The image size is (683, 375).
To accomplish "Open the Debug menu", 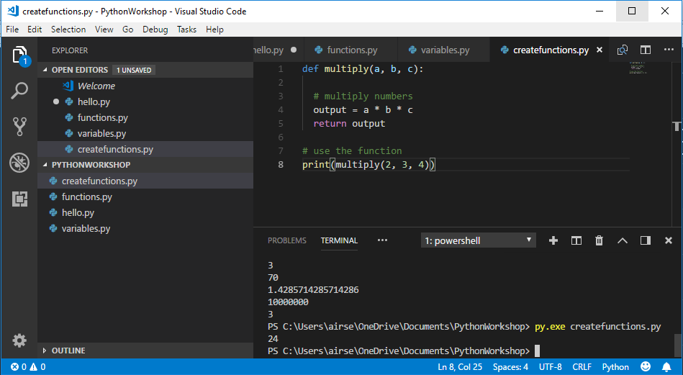I will [x=155, y=30].
